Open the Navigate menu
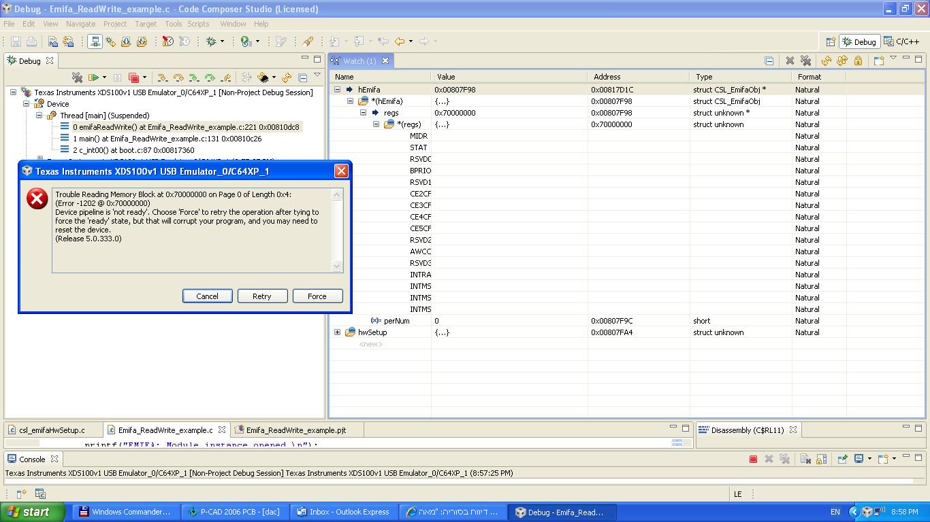The width and height of the screenshot is (930, 522). [x=80, y=24]
